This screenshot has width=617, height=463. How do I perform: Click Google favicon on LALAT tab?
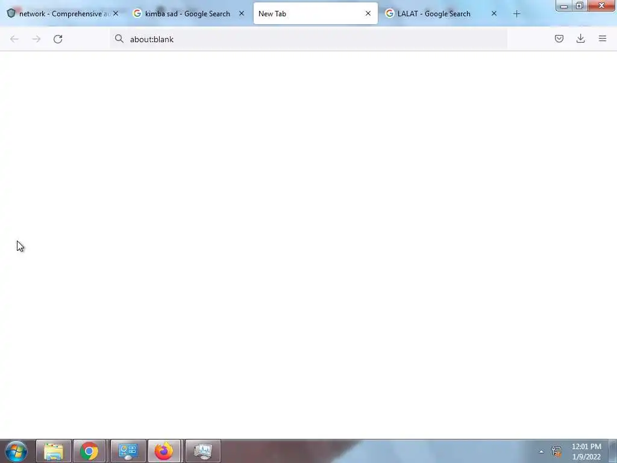389,13
